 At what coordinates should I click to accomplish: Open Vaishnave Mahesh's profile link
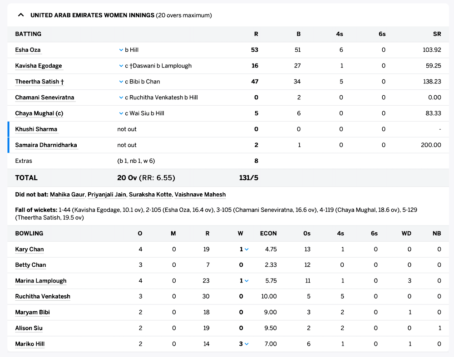200,195
